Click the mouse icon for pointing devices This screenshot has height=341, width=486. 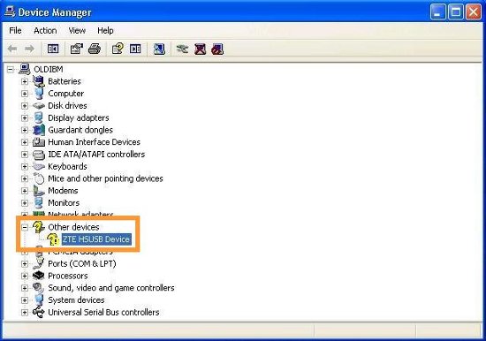coord(39,178)
